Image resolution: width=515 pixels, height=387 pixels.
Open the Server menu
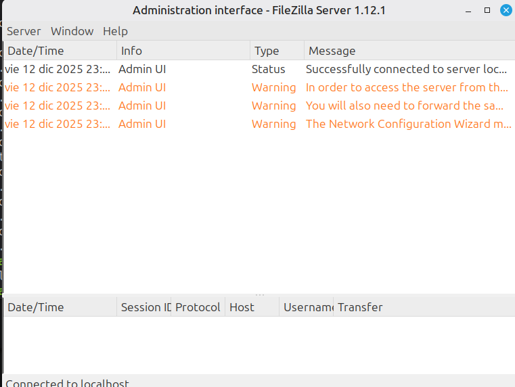point(24,31)
